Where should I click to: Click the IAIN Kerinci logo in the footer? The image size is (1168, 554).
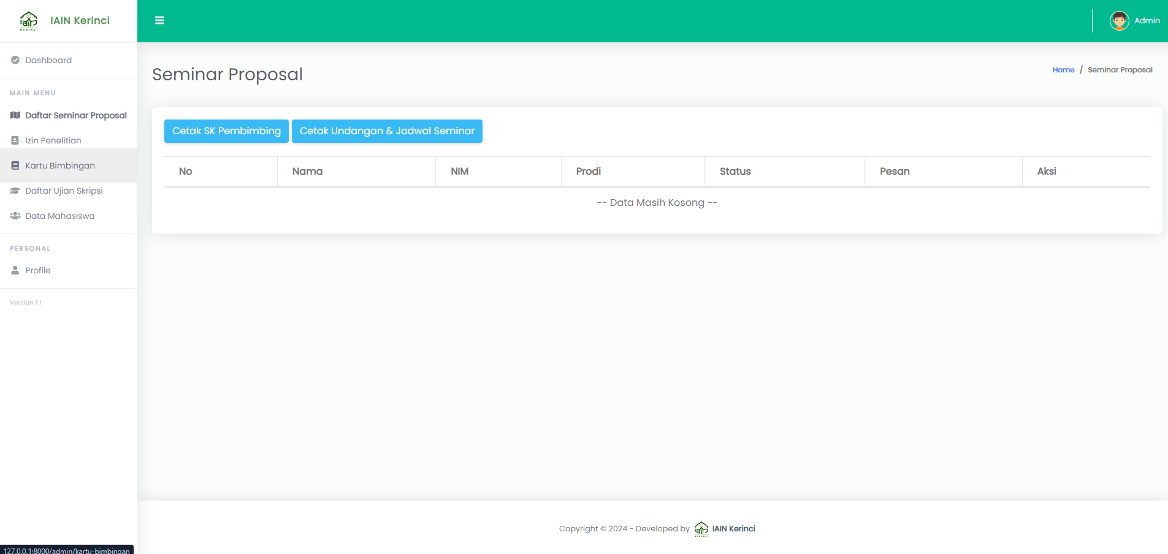click(701, 529)
